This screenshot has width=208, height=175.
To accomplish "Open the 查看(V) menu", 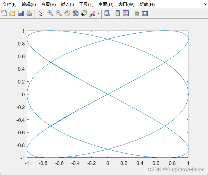I will pyautogui.click(x=48, y=4).
